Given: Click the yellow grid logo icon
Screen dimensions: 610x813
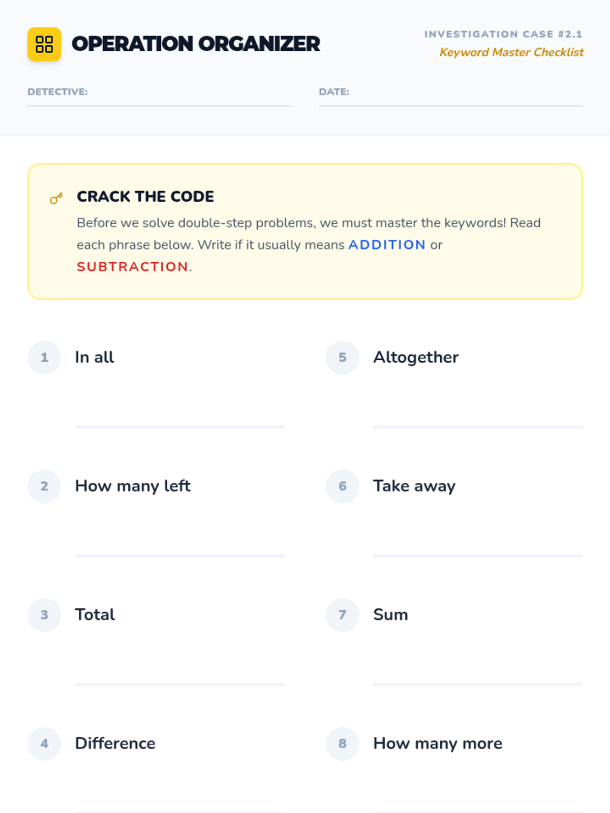Looking at the screenshot, I should (44, 44).
